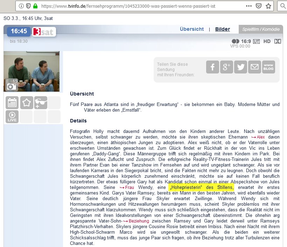Switch to the Bilder tab
This screenshot has height=247, width=287.
pyautogui.click(x=223, y=29)
